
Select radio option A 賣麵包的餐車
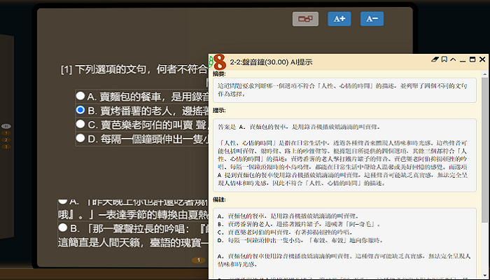pos(81,96)
